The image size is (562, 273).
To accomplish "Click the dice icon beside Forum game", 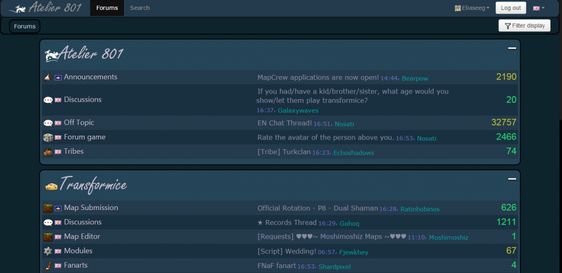I will coord(48,137).
